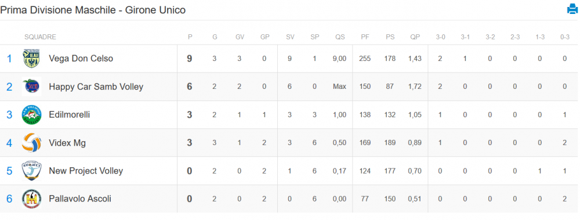Image resolution: width=580 pixels, height=220 pixels.
Task: Click the Happy Car Samb Volley logo
Action: point(31,86)
